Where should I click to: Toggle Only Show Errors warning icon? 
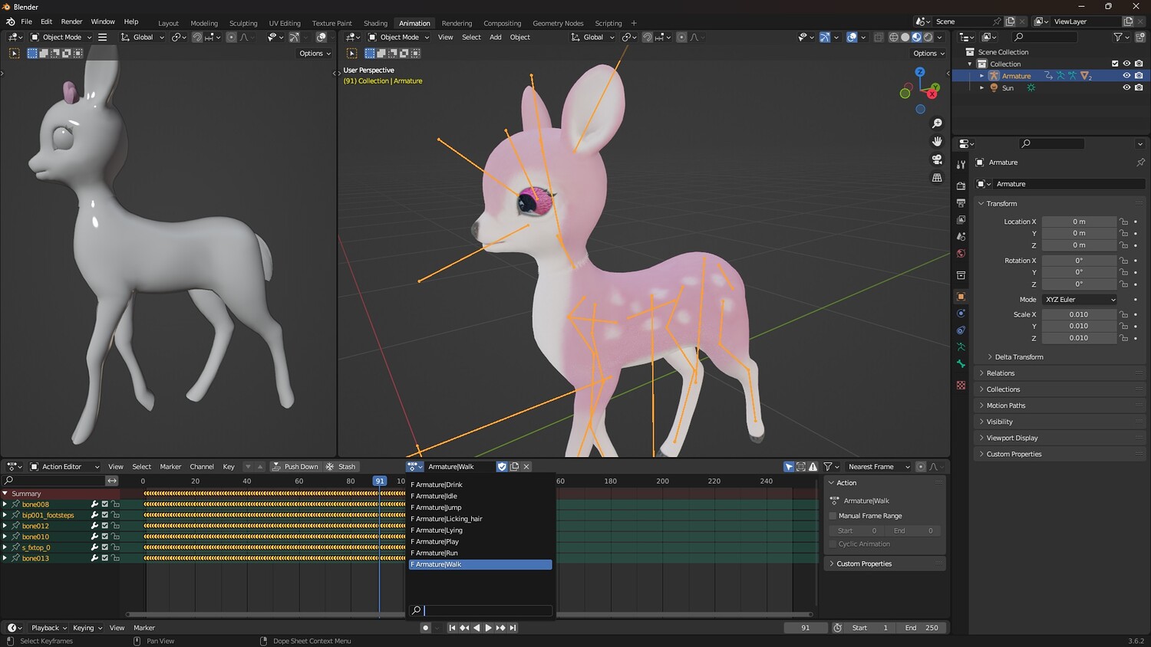813,466
